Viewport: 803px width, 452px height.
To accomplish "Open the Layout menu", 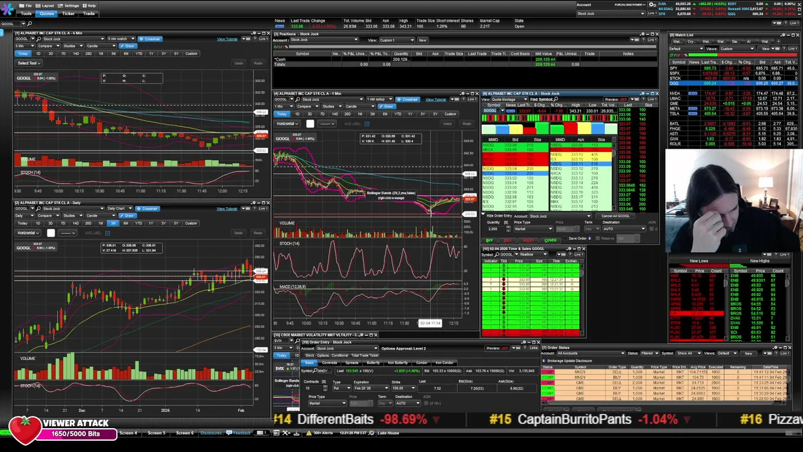I will 45,6.
